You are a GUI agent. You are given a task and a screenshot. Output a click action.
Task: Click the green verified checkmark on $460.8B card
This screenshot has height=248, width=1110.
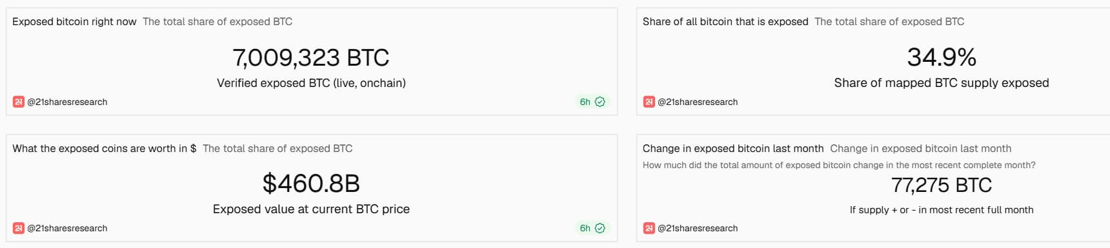pos(600,228)
